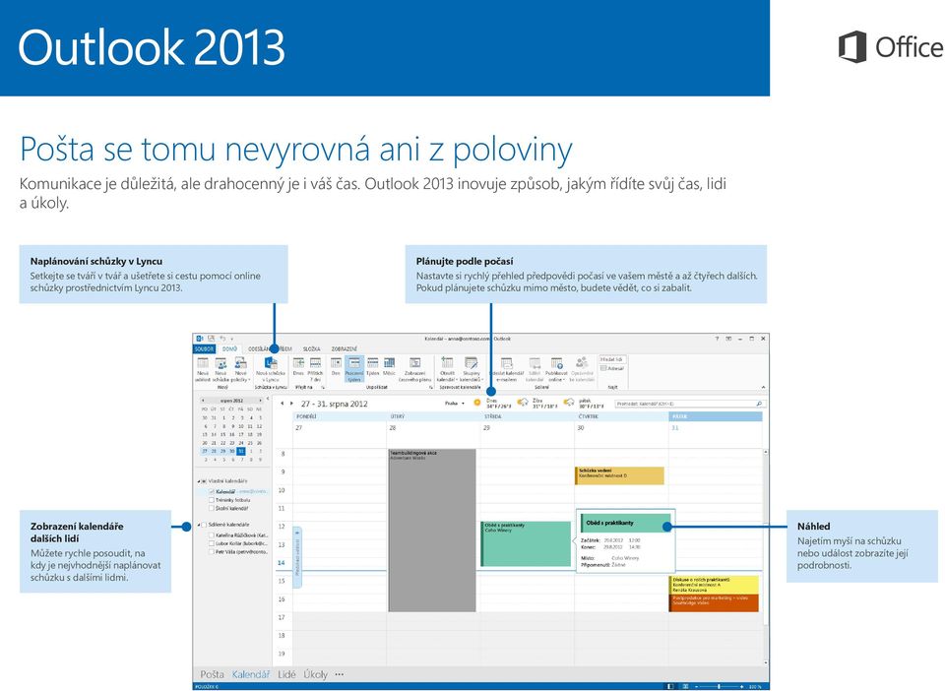The height and width of the screenshot is (691, 945).
Task: Select the DOMŮ ribbon tab
Action: point(229,348)
